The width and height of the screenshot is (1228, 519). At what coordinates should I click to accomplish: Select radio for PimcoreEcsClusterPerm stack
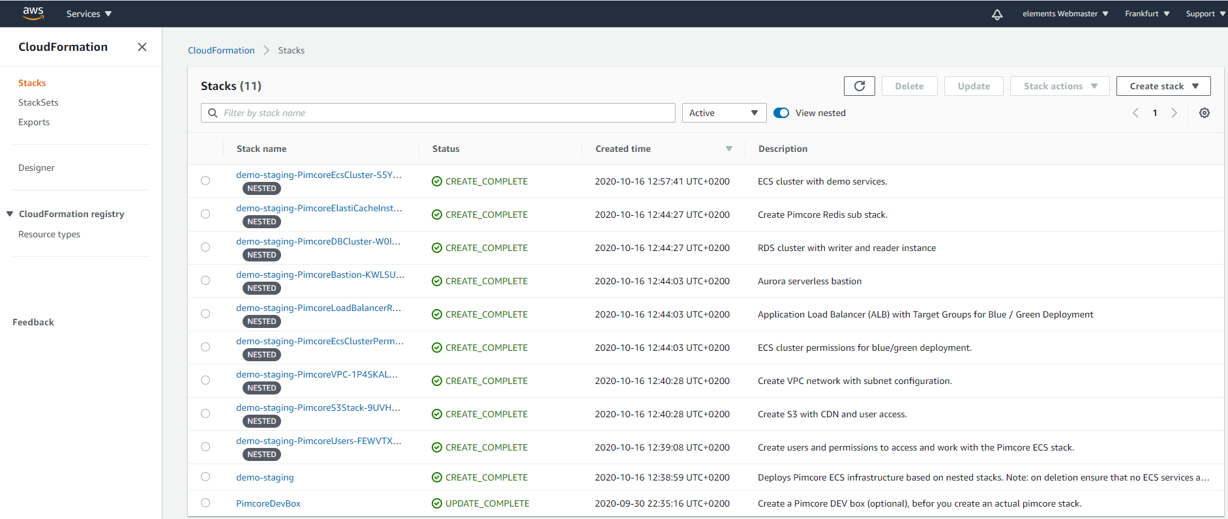click(x=205, y=347)
